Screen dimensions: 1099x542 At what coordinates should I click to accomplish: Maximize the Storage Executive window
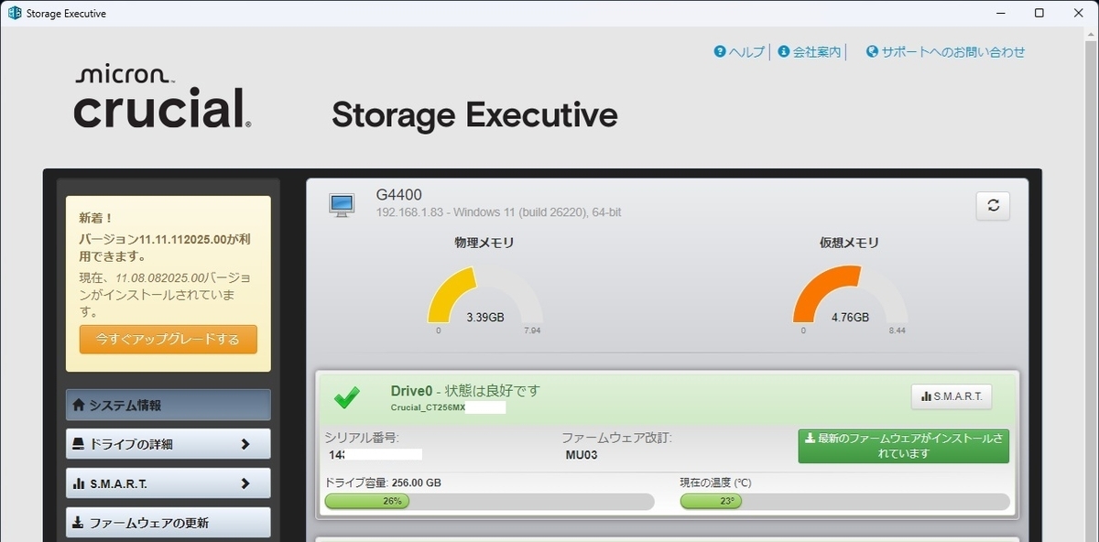[1039, 13]
